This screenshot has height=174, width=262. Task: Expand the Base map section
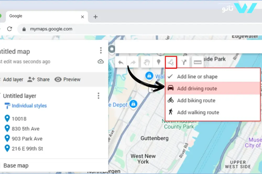click(x=16, y=166)
